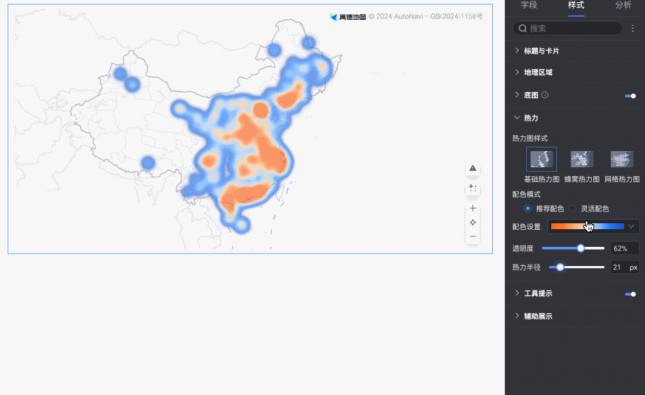Click the orange-blue gradient color bar
Viewport: 645px width, 395px height.
(x=587, y=226)
